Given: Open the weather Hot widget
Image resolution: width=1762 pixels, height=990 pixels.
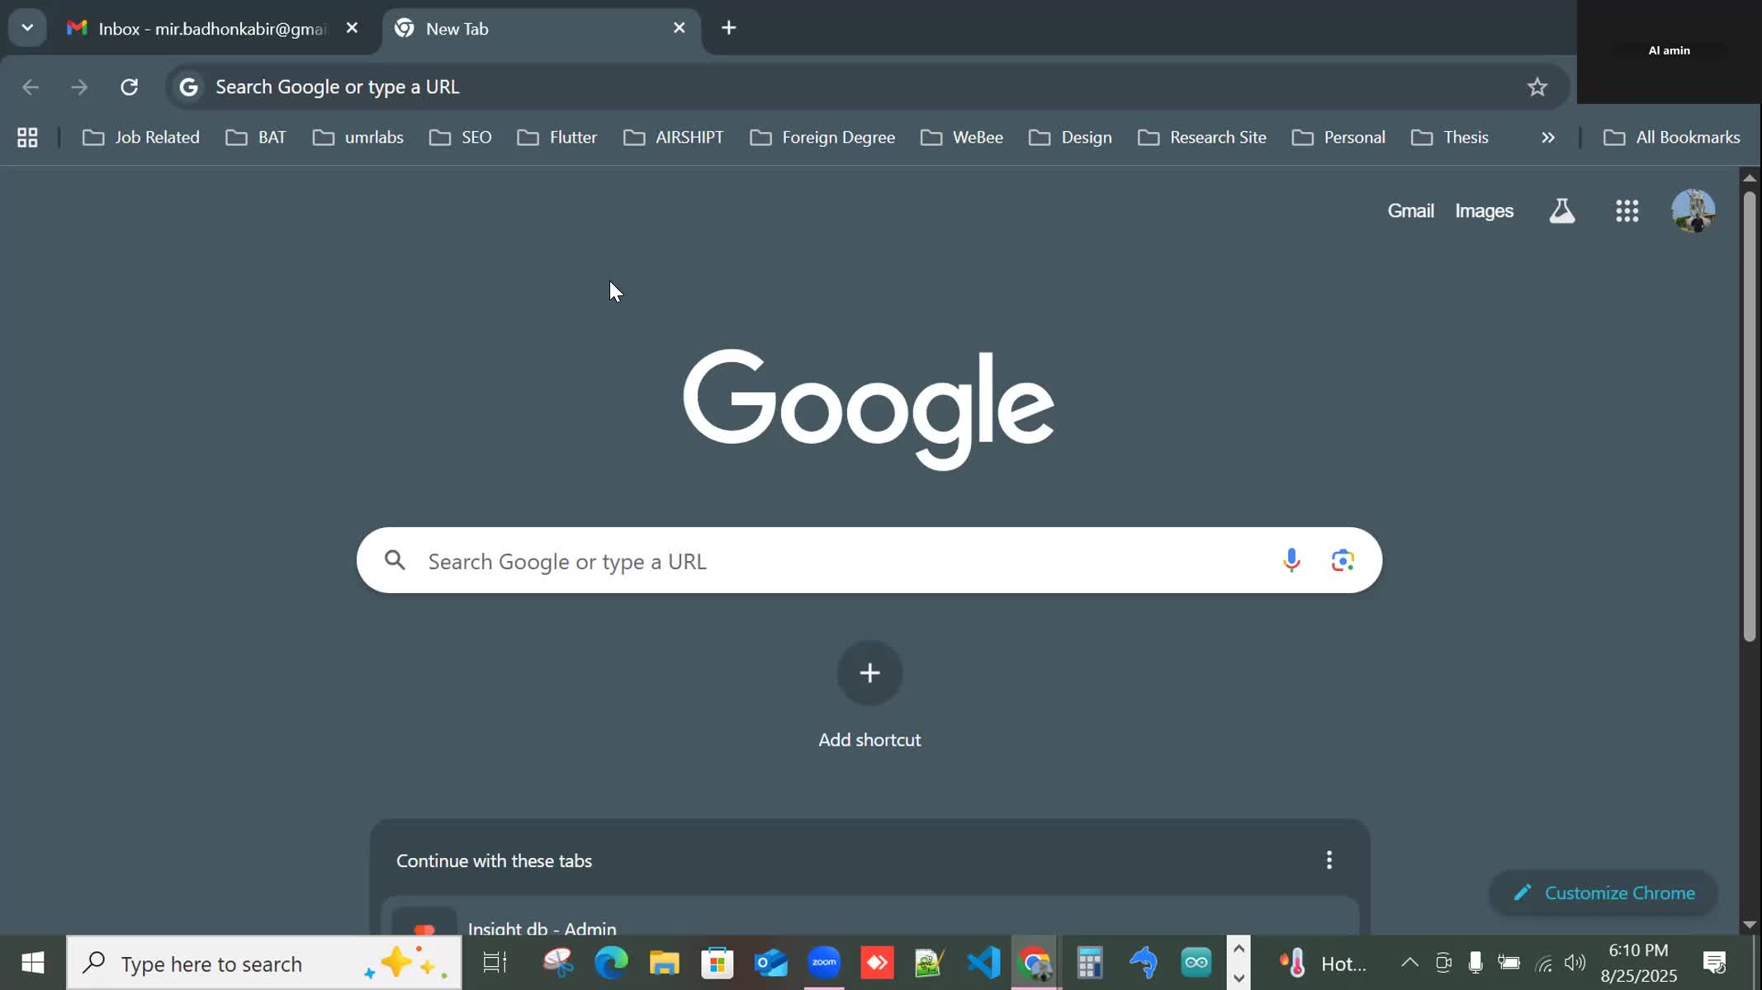Looking at the screenshot, I should pos(1321,963).
